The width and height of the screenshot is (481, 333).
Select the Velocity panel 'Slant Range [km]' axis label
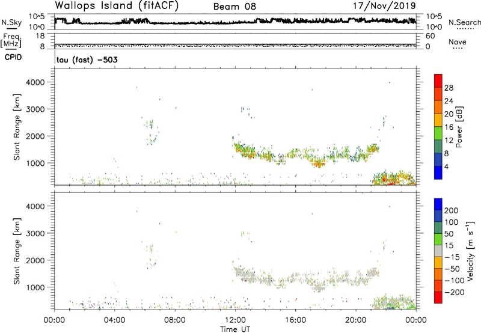(17, 251)
